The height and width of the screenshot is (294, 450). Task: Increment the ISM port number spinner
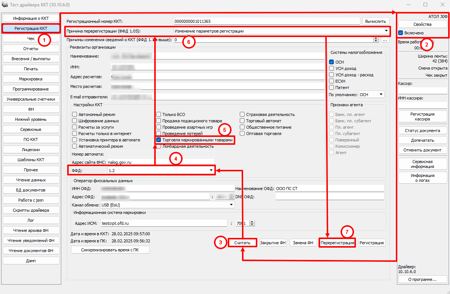tap(252, 221)
